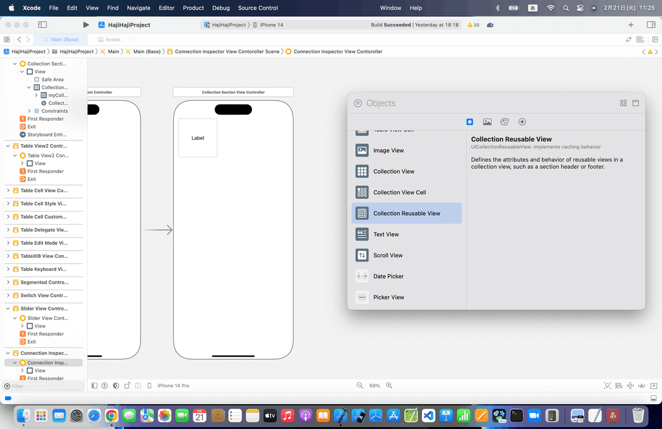The height and width of the screenshot is (429, 662).
Task: Open macOS Control Center
Action: pyautogui.click(x=579, y=8)
